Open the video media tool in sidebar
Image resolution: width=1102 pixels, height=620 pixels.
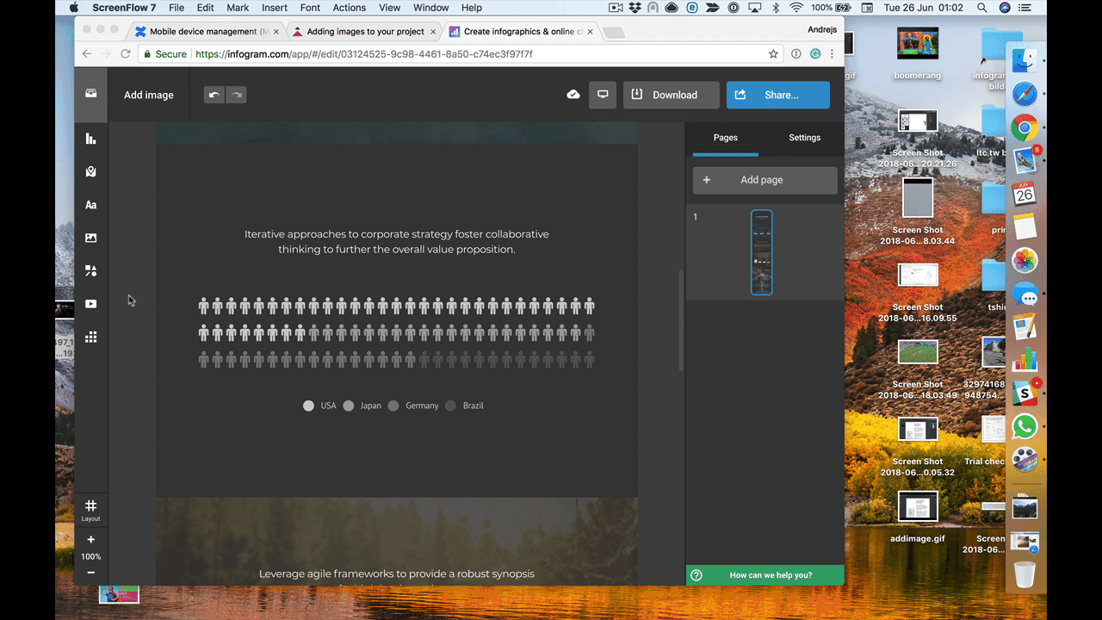coord(90,304)
